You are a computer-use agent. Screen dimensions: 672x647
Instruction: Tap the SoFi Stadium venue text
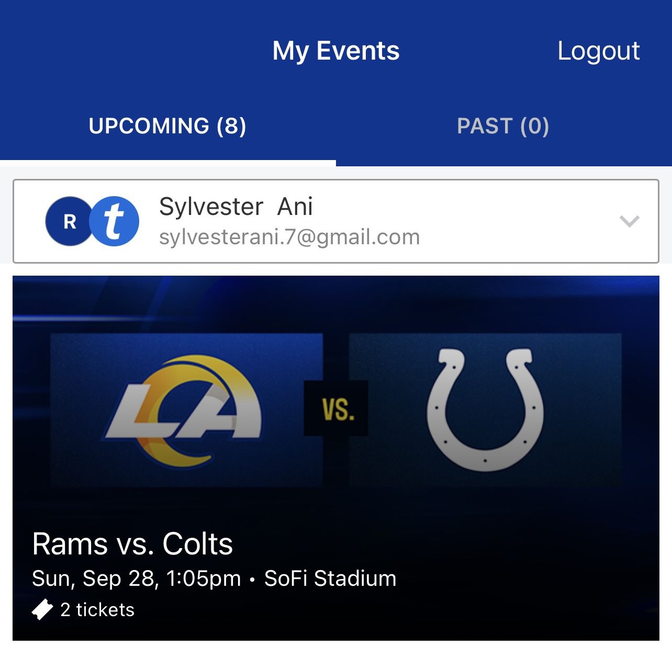(x=330, y=578)
